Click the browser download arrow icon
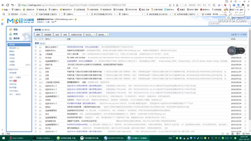This screenshot has height=141, width=251. (x=248, y=5)
